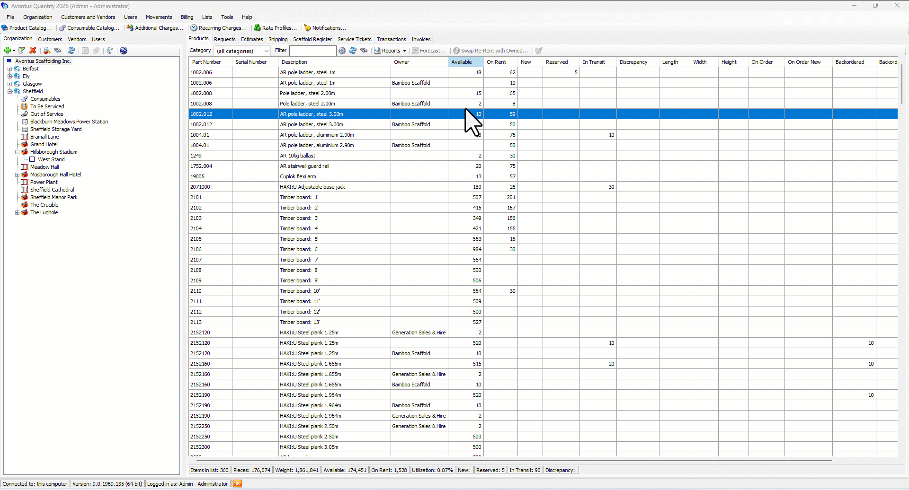Switch to the Vendors tab
Viewport: 909px width, 490px height.
tap(77, 39)
